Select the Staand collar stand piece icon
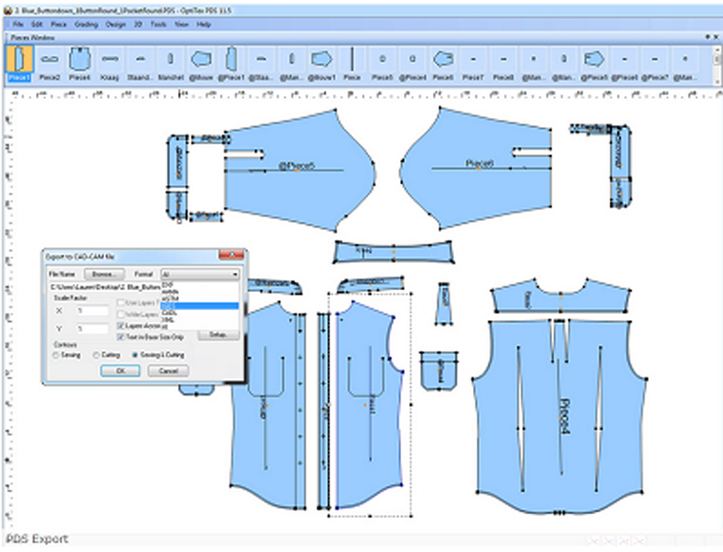The image size is (723, 552). 140,63
